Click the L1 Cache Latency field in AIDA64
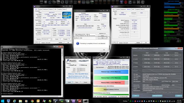The width and height of the screenshot is (184, 103). [176, 59]
